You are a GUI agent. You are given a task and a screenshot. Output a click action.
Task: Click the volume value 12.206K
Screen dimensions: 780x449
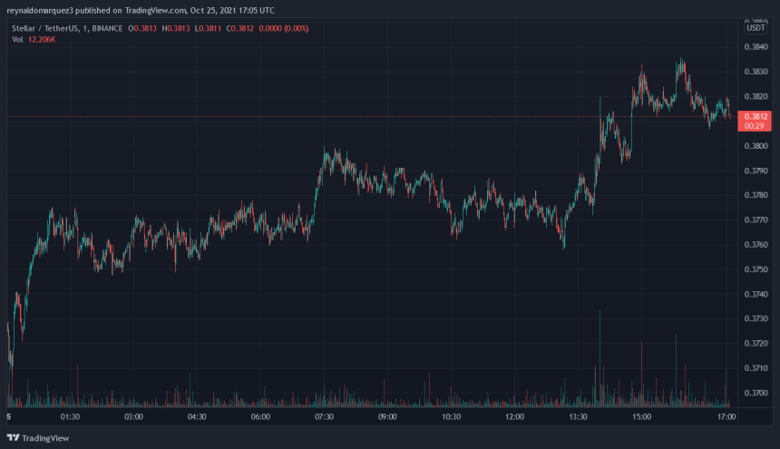(42, 38)
